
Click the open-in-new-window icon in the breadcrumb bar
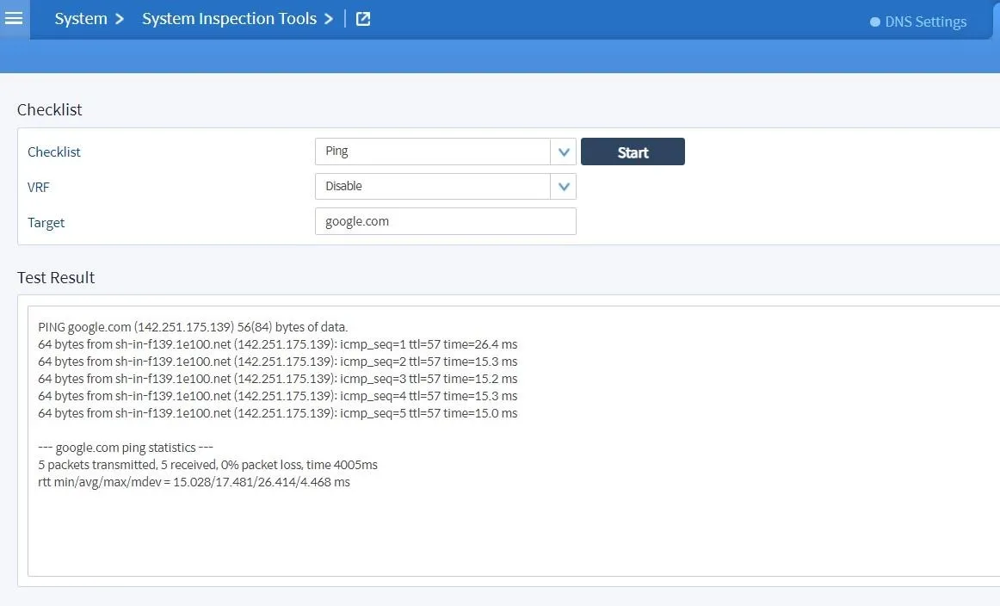[362, 18]
